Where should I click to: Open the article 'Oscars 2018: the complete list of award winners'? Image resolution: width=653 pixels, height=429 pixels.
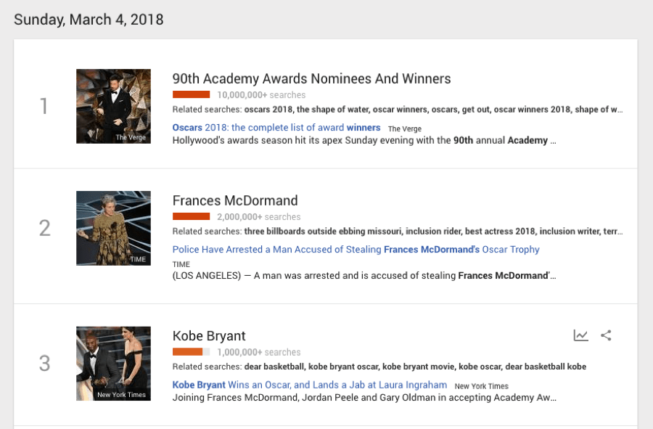tap(276, 127)
